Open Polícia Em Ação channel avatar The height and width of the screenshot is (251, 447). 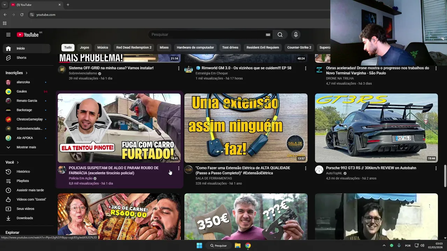coord(62,170)
